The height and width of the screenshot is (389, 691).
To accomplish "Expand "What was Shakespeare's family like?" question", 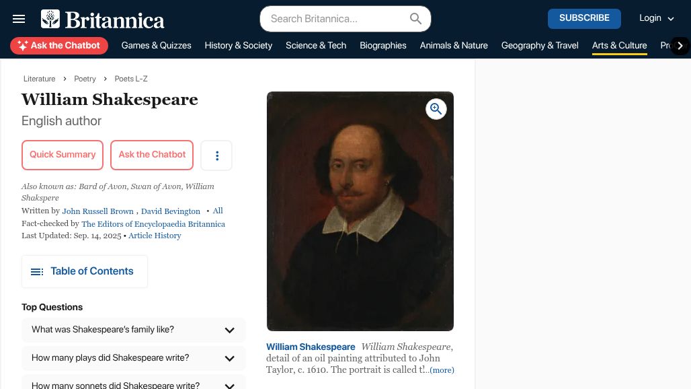I will 229,330.
